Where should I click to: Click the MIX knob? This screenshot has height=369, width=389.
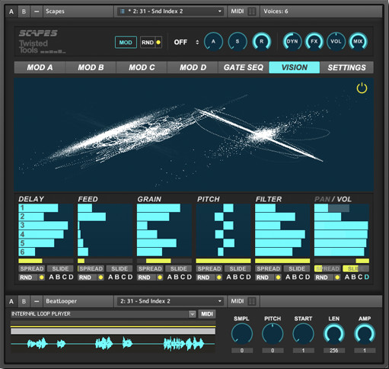(x=358, y=41)
